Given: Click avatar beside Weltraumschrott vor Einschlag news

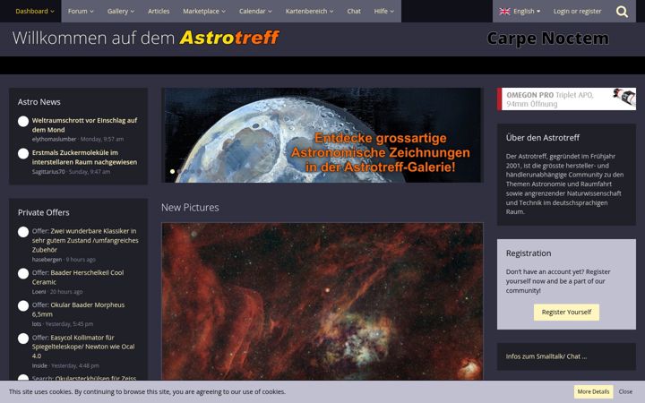Looking at the screenshot, I should [x=23, y=121].
